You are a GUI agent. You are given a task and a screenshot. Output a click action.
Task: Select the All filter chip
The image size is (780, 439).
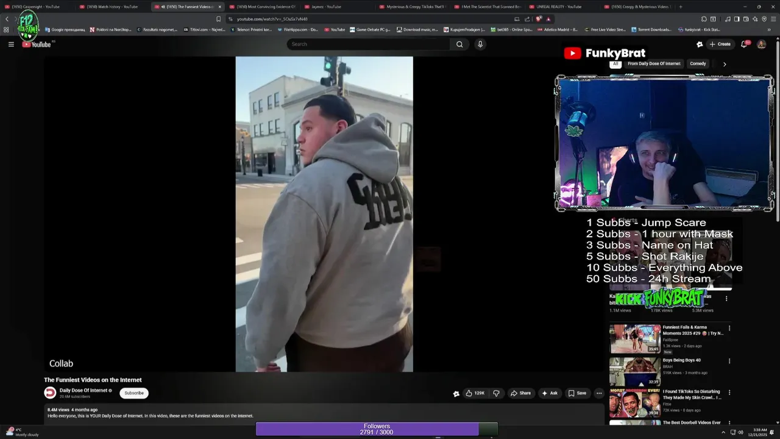pyautogui.click(x=615, y=63)
